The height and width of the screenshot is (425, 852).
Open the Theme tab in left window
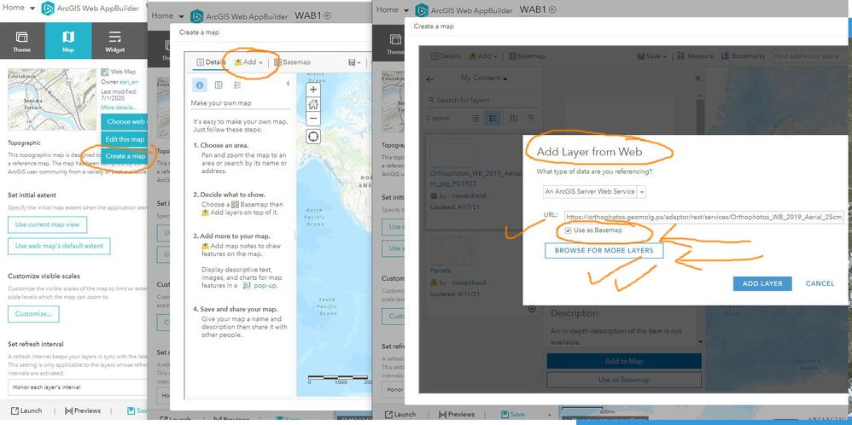(21, 41)
